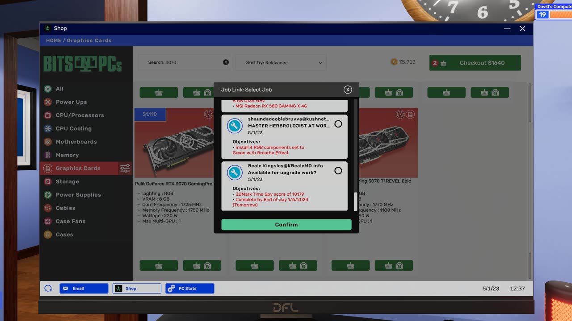Select the Memory category label
The image size is (572, 321).
click(67, 155)
